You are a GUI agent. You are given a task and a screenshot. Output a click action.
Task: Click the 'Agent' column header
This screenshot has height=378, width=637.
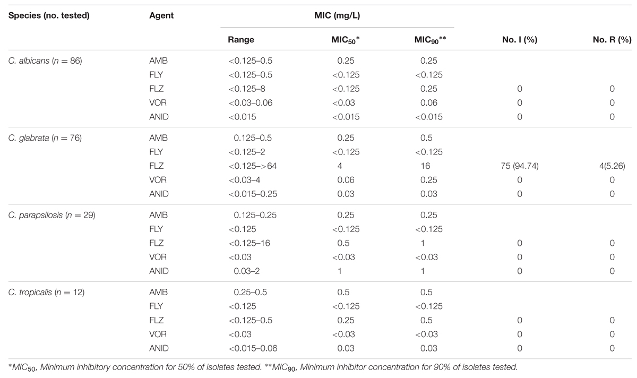pos(161,16)
